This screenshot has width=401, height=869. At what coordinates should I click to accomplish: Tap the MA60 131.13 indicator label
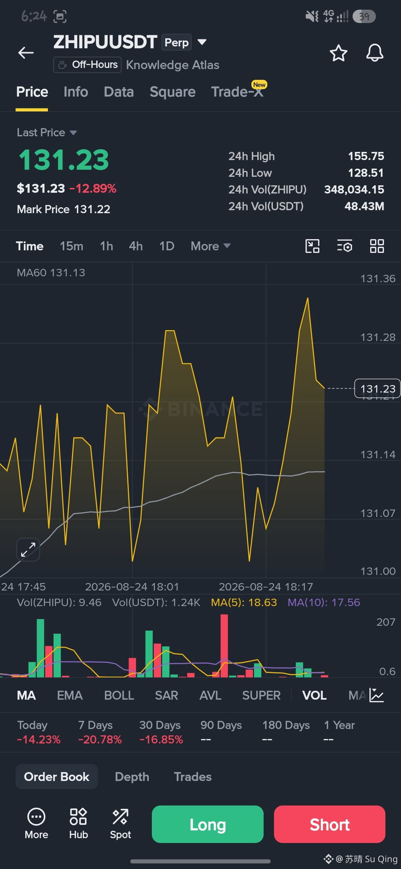[51, 273]
